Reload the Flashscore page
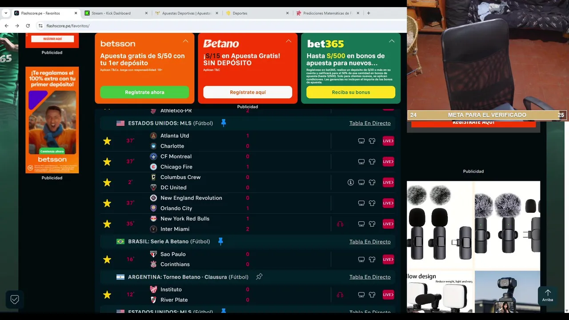Image resolution: width=569 pixels, height=320 pixels. 28,26
